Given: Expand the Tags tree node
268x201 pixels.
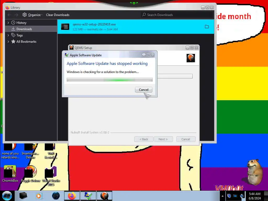Looking at the screenshot, I should 8,35.
